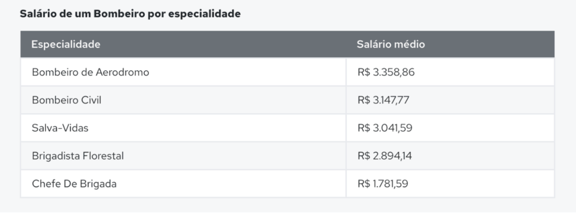Click the word 'Aerodromo' in first row
The image size is (576, 214).
pyautogui.click(x=122, y=72)
